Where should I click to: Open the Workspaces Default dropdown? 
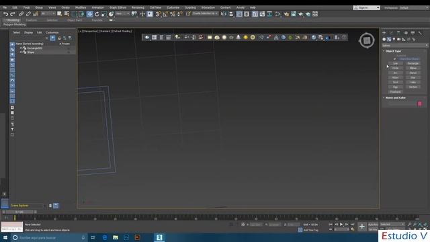coord(414,7)
